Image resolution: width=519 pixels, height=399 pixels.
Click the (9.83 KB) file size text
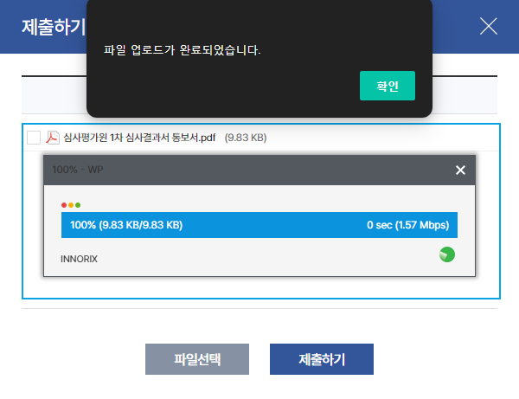coord(246,138)
